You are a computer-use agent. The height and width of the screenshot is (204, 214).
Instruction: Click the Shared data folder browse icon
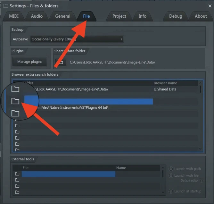tap(61, 62)
